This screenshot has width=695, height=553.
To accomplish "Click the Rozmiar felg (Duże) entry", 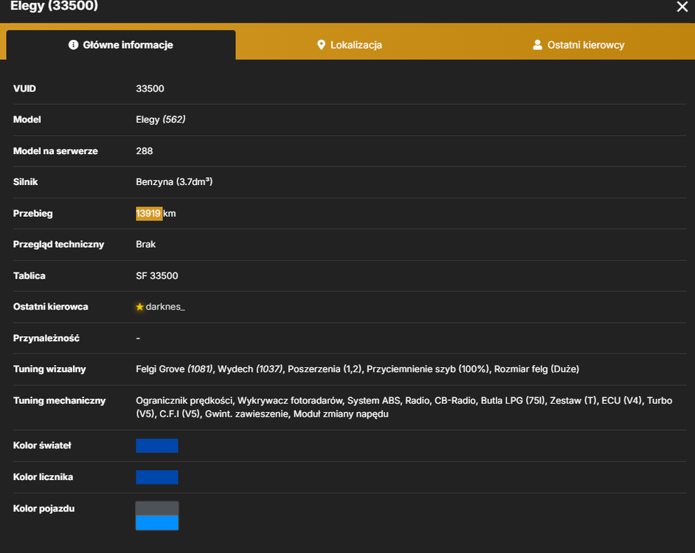I will (536, 369).
